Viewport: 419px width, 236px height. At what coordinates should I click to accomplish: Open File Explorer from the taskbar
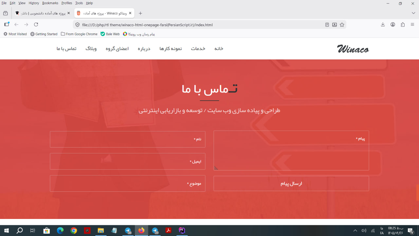[100, 230]
